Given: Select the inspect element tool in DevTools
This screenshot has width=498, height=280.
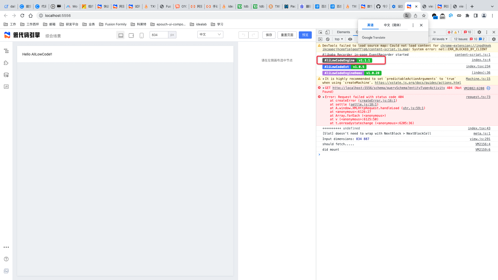Looking at the screenshot, I should point(321,32).
